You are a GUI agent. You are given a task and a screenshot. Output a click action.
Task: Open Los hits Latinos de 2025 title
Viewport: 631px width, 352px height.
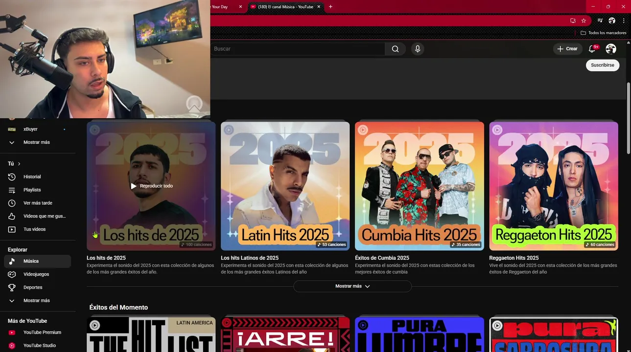250,258
